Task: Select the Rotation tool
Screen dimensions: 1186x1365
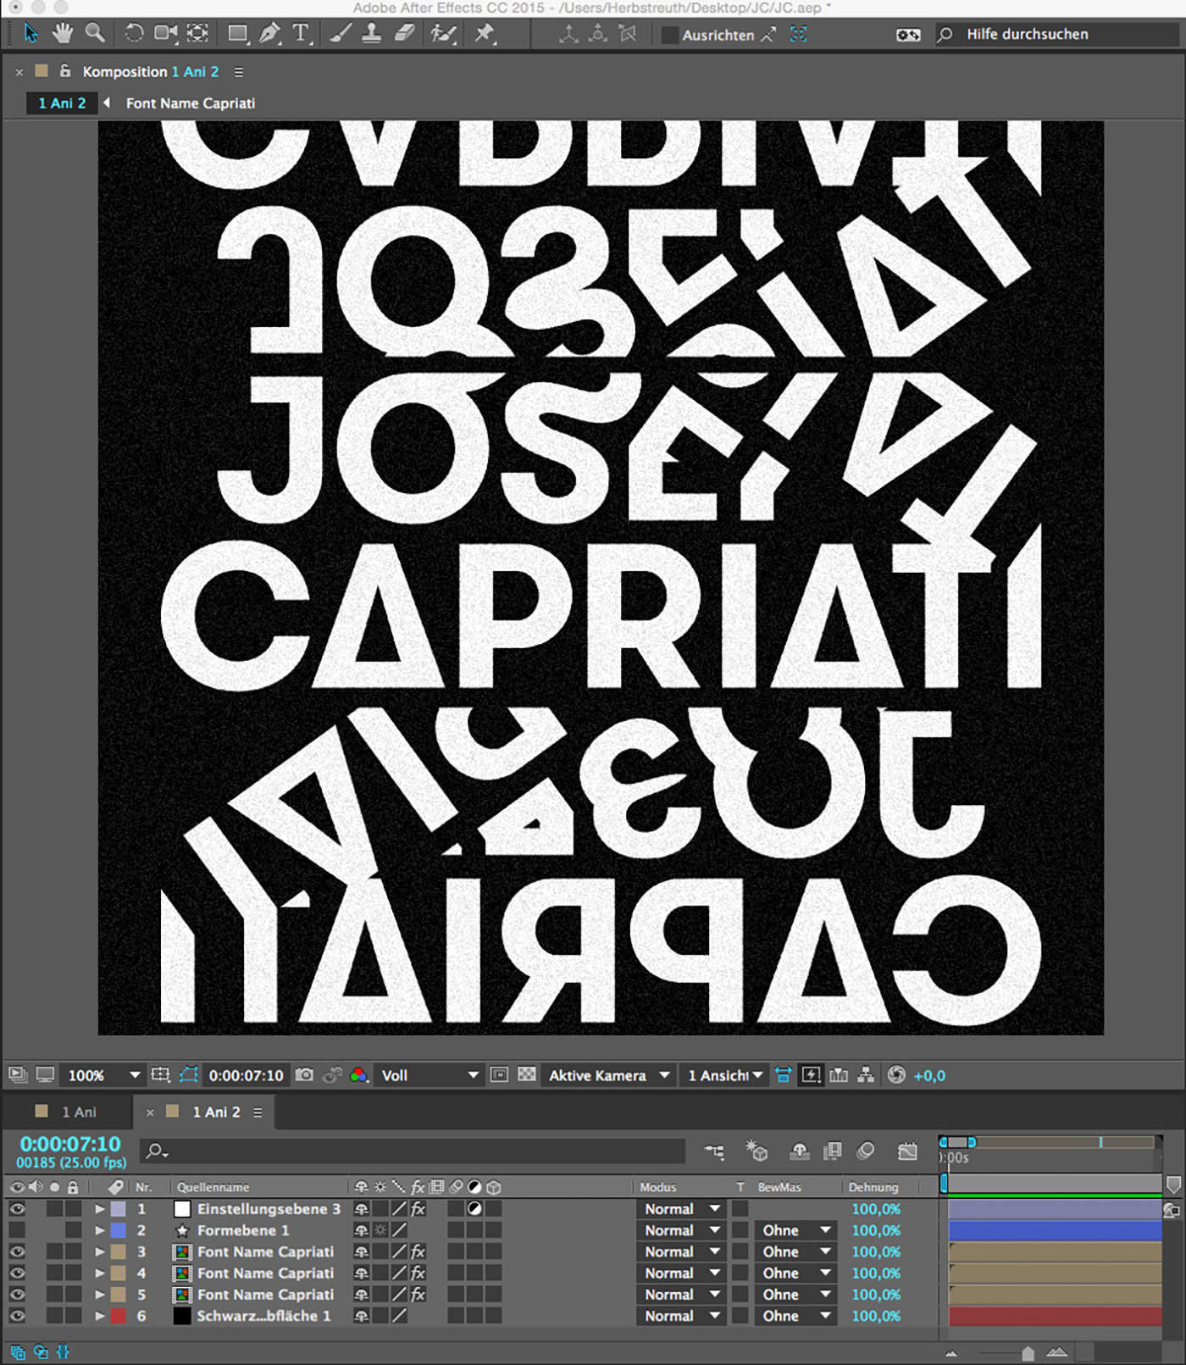Action: [x=134, y=34]
